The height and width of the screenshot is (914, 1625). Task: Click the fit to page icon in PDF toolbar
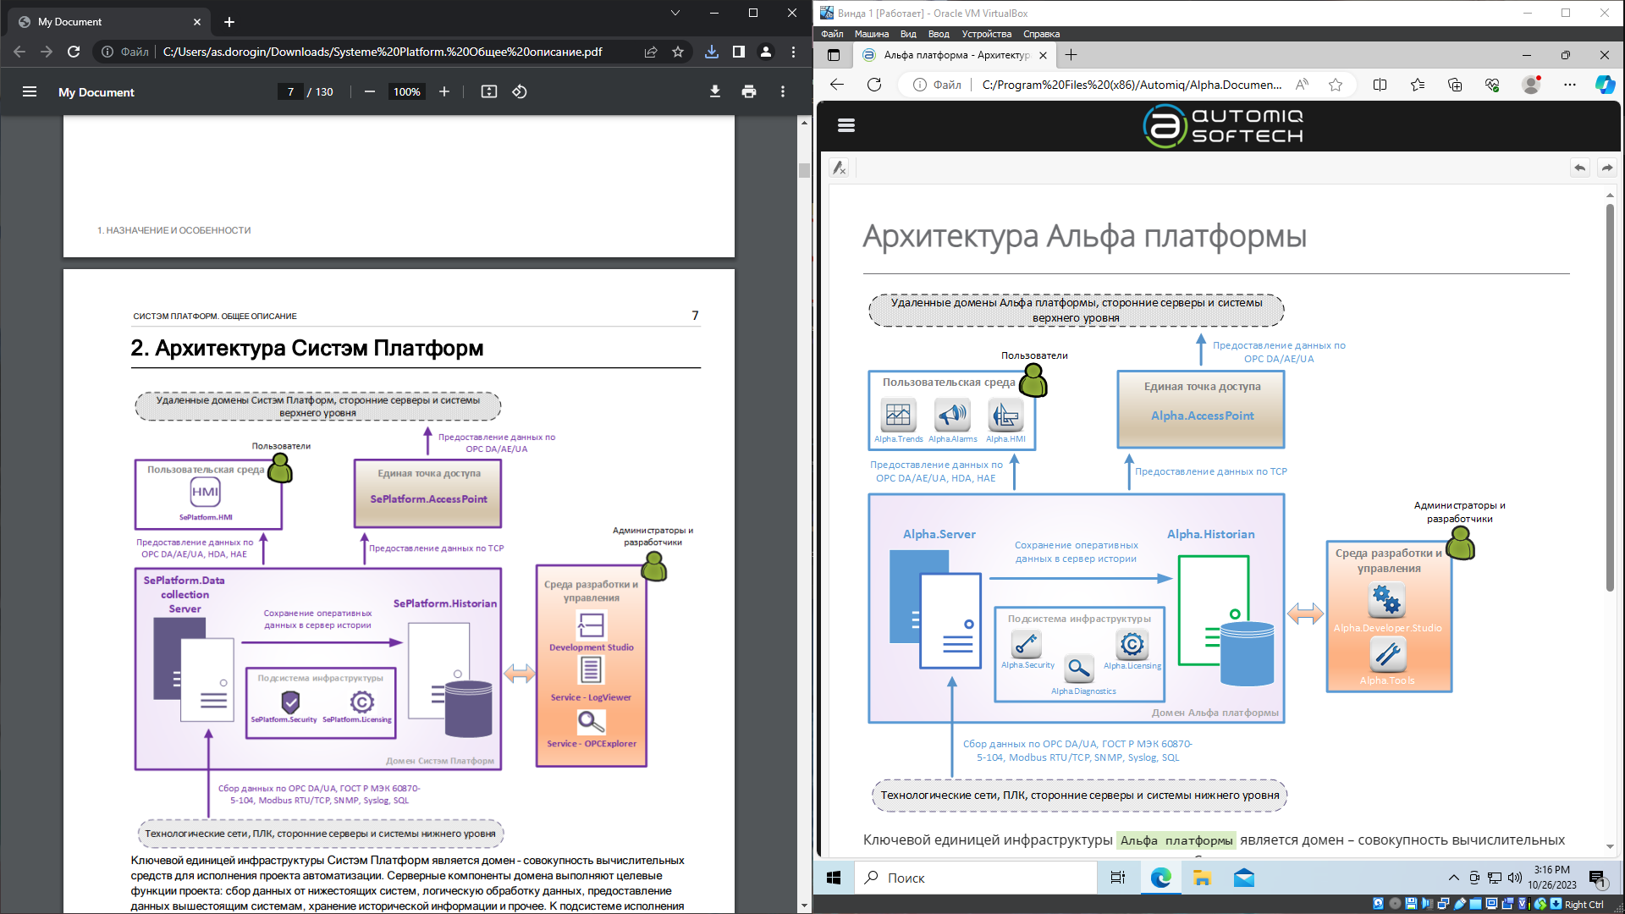click(x=489, y=91)
